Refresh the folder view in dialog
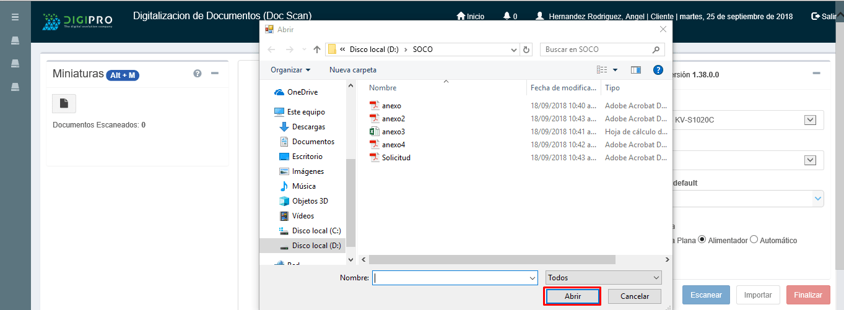This screenshot has height=310, width=844. point(526,50)
